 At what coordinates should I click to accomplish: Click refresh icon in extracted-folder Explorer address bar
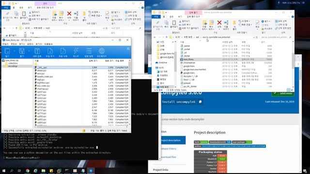pyautogui.click(x=257, y=37)
